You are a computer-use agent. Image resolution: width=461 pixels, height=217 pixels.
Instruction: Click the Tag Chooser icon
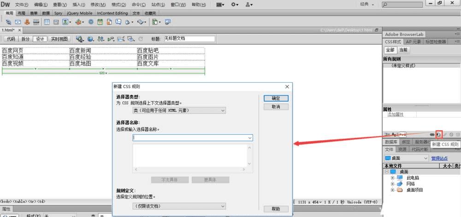click(168, 22)
